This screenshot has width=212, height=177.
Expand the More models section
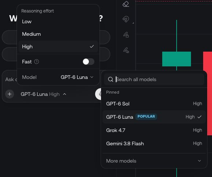(154, 161)
